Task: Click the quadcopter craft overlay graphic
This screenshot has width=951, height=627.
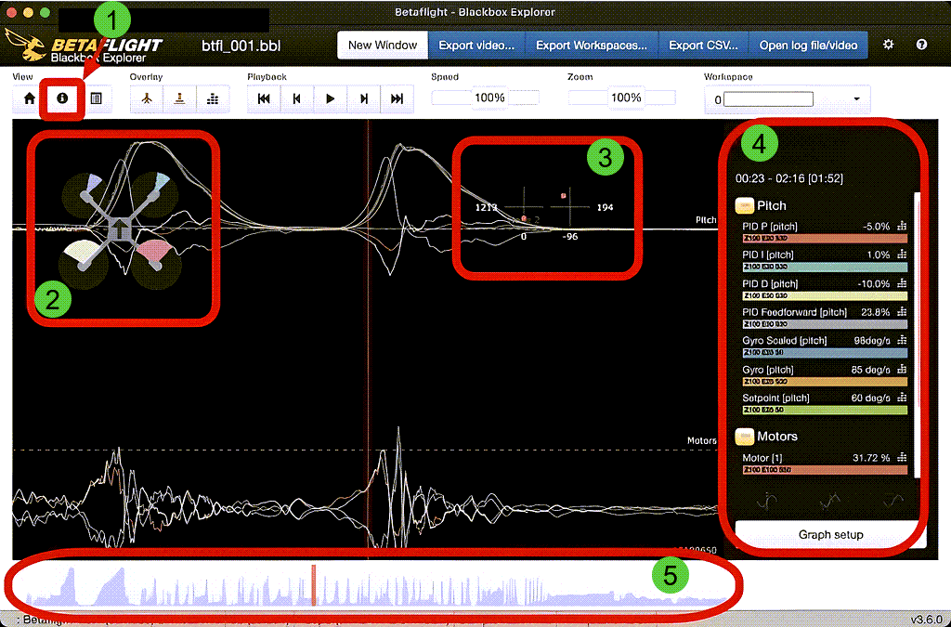Action: 122,229
